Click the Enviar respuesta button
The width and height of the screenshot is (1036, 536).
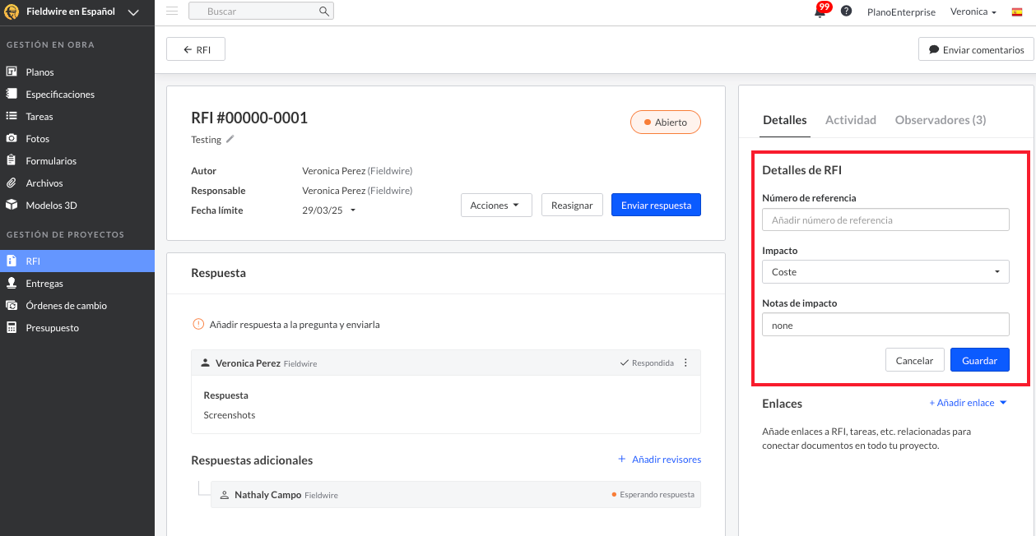[656, 206]
